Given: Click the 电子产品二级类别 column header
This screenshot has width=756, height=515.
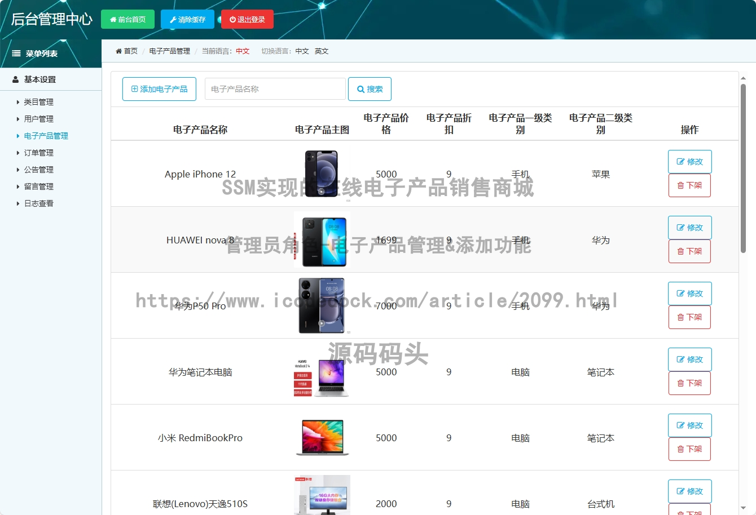Looking at the screenshot, I should [x=600, y=123].
